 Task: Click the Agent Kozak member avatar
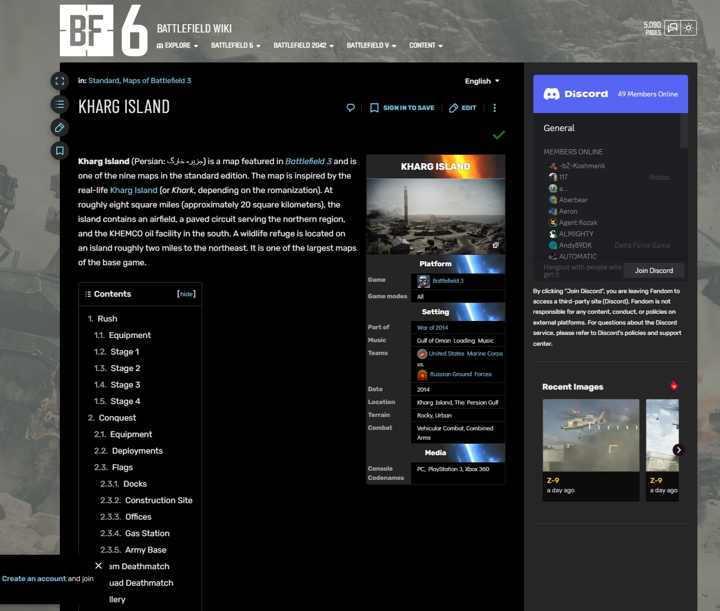click(x=553, y=223)
